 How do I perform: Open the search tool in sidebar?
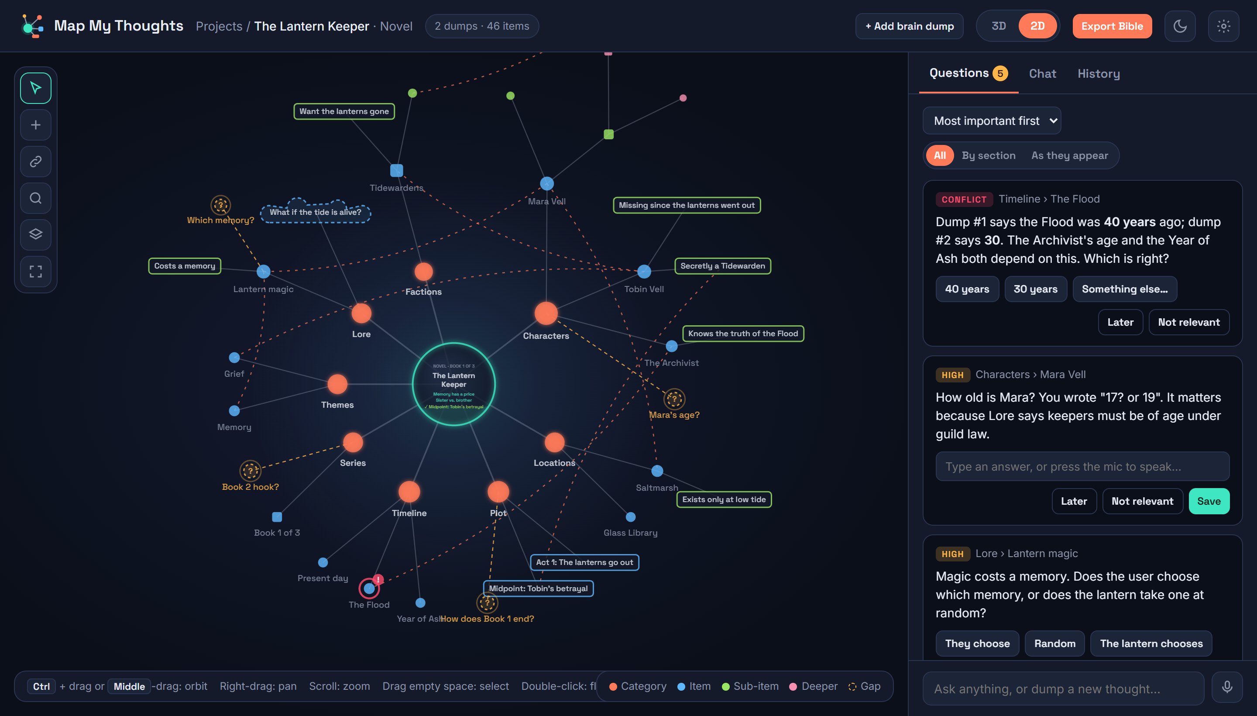point(35,198)
